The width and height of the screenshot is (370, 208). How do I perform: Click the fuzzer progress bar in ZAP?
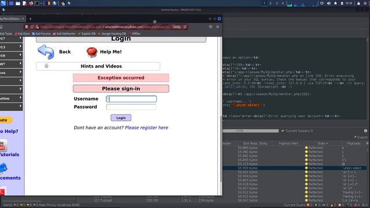click(250, 131)
